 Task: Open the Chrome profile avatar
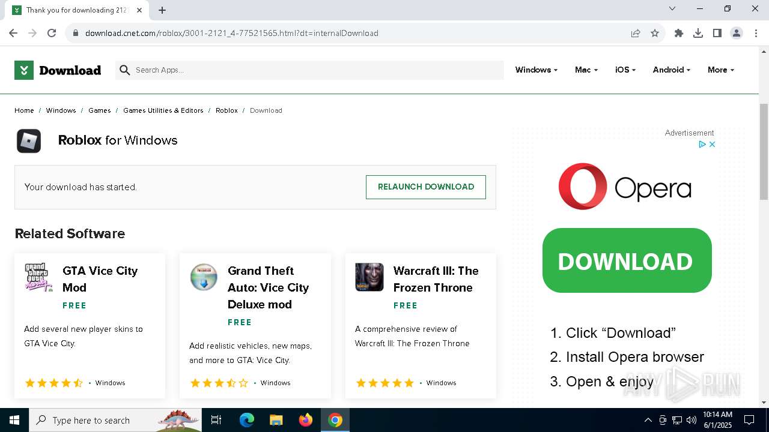pyautogui.click(x=737, y=33)
